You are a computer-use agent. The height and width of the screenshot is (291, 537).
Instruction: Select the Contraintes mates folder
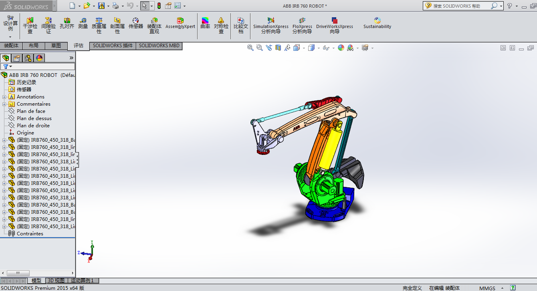tap(30, 234)
